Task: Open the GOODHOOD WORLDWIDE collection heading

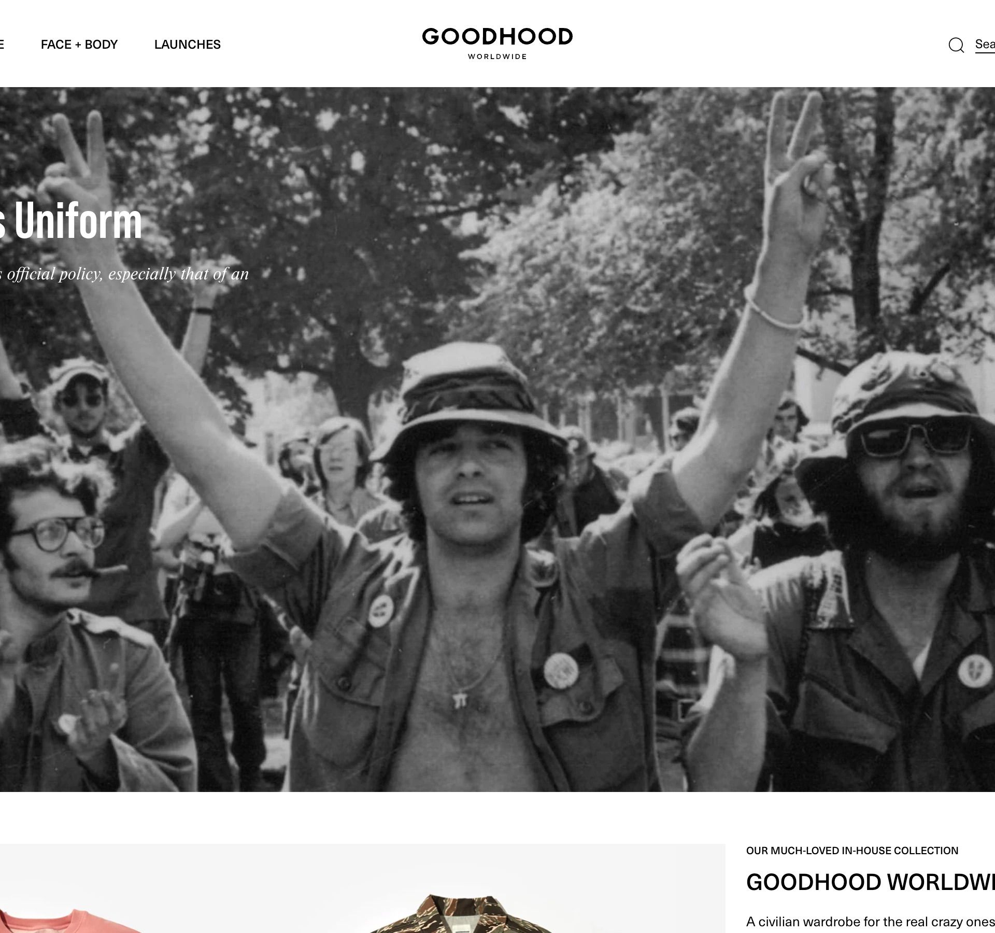Action: tap(870, 882)
